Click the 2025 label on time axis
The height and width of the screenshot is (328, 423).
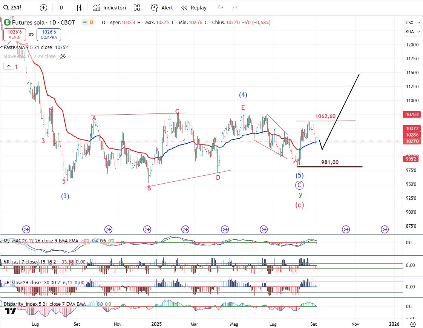pos(156,324)
